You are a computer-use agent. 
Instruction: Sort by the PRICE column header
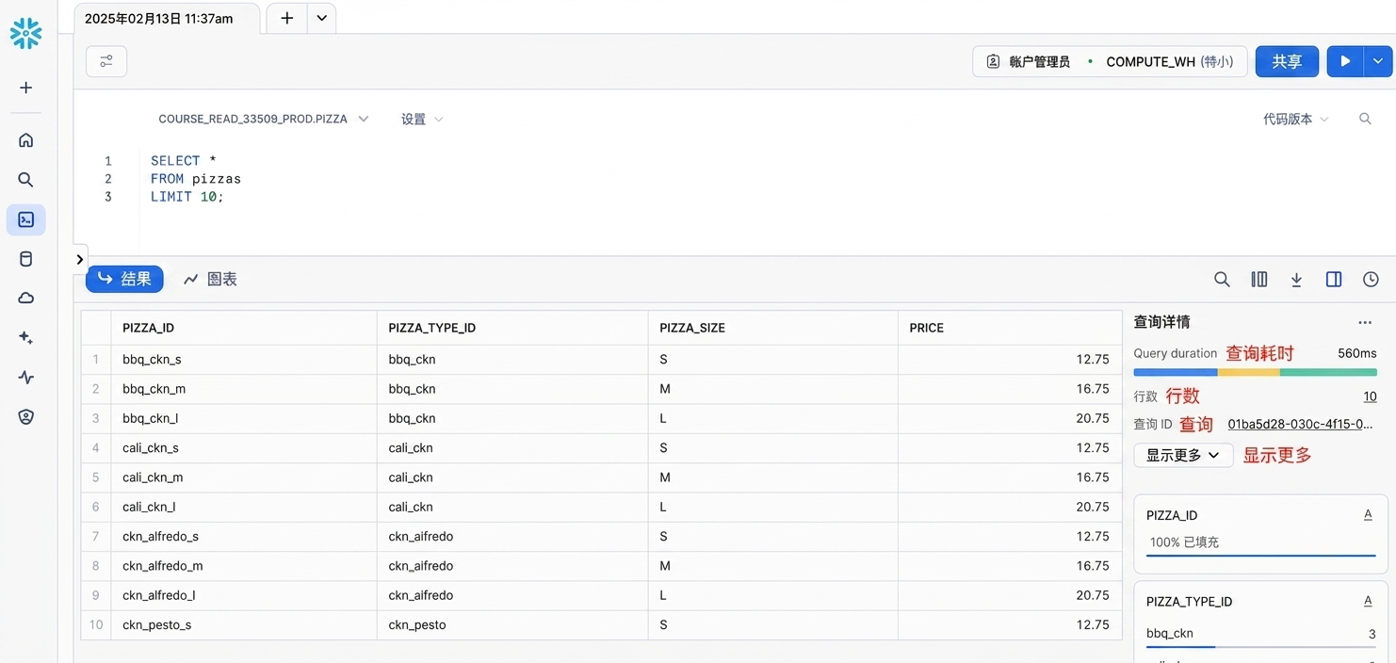1010,328
